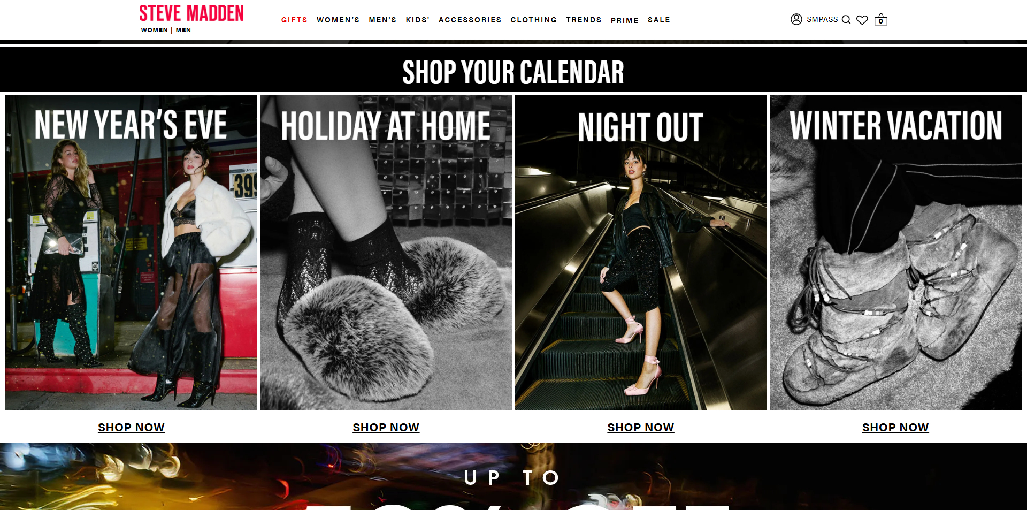The height and width of the screenshot is (510, 1027).
Task: Go to the CLOTHING section
Action: click(x=534, y=20)
